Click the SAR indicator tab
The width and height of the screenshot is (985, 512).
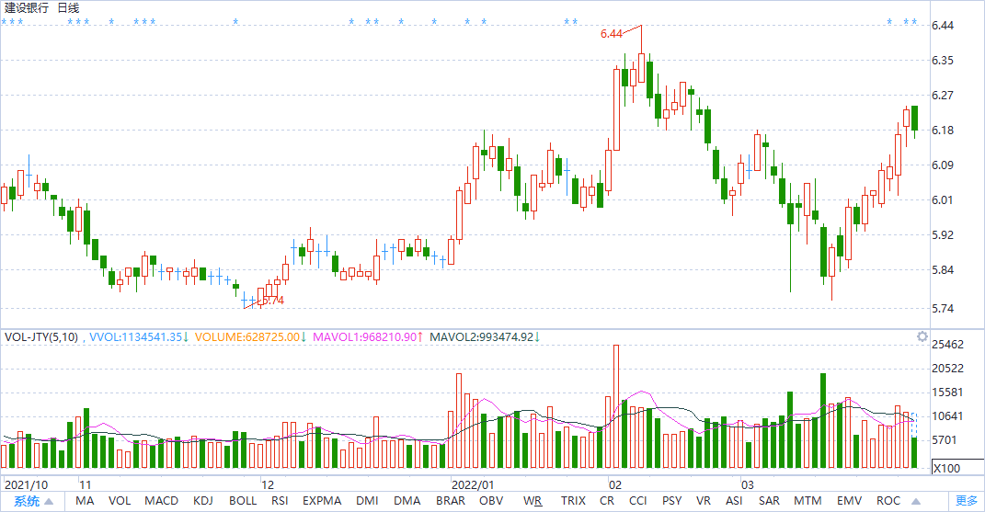pos(769,501)
